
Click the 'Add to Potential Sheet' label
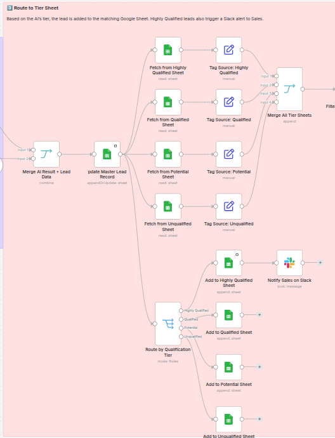pos(228,385)
